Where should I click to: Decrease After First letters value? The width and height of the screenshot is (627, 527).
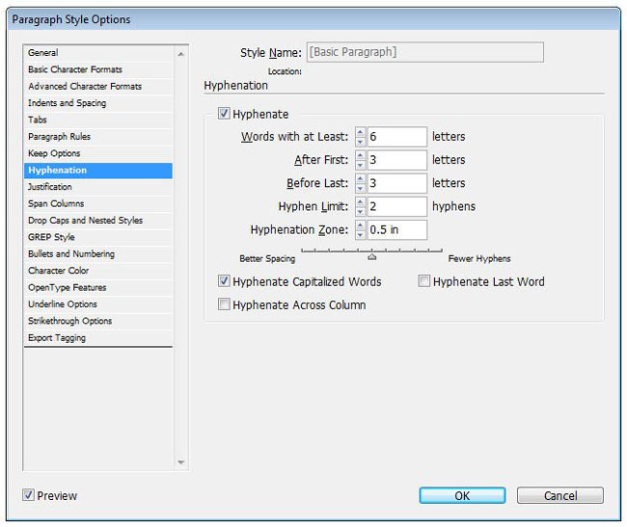click(x=361, y=165)
